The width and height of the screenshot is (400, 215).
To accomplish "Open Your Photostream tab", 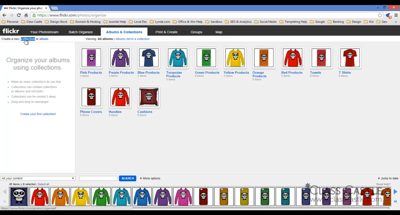I will (44, 32).
